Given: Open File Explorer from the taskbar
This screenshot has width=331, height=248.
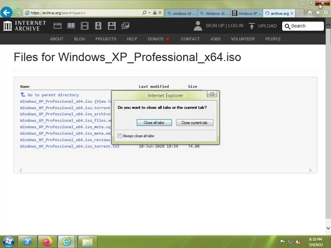Looking at the screenshot, I should [x=87, y=242].
